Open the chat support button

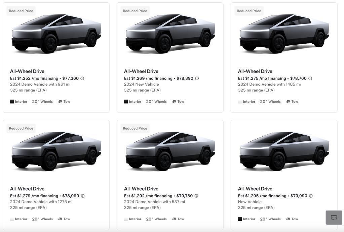pyautogui.click(x=334, y=218)
